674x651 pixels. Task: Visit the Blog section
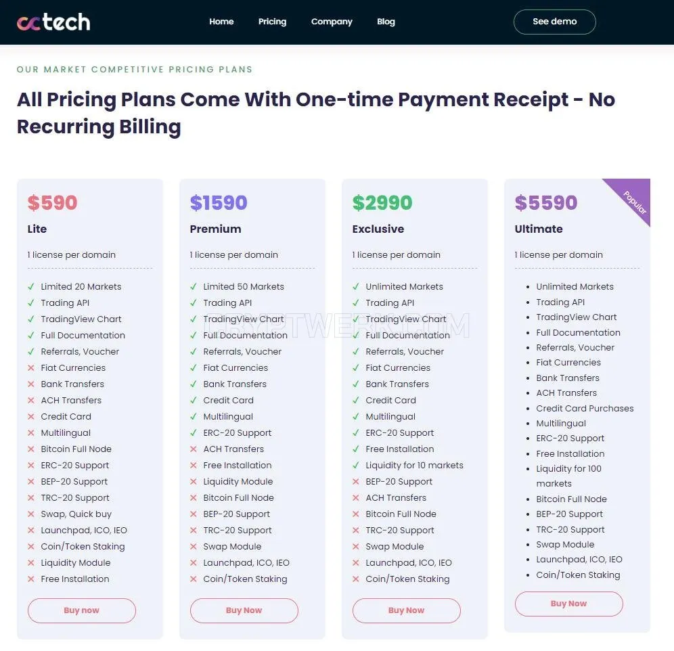pyautogui.click(x=386, y=22)
